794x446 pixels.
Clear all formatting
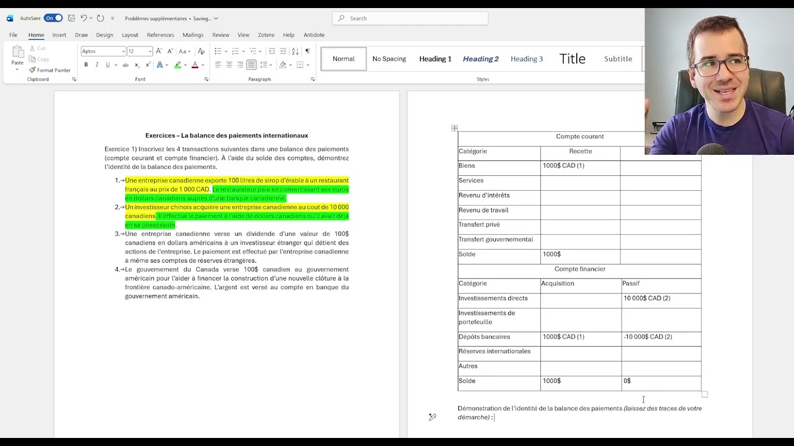(x=201, y=51)
